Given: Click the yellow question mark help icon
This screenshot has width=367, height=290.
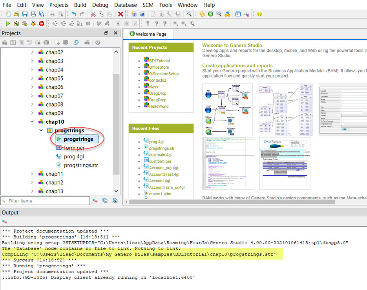Looking at the screenshot, I should 259,14.
